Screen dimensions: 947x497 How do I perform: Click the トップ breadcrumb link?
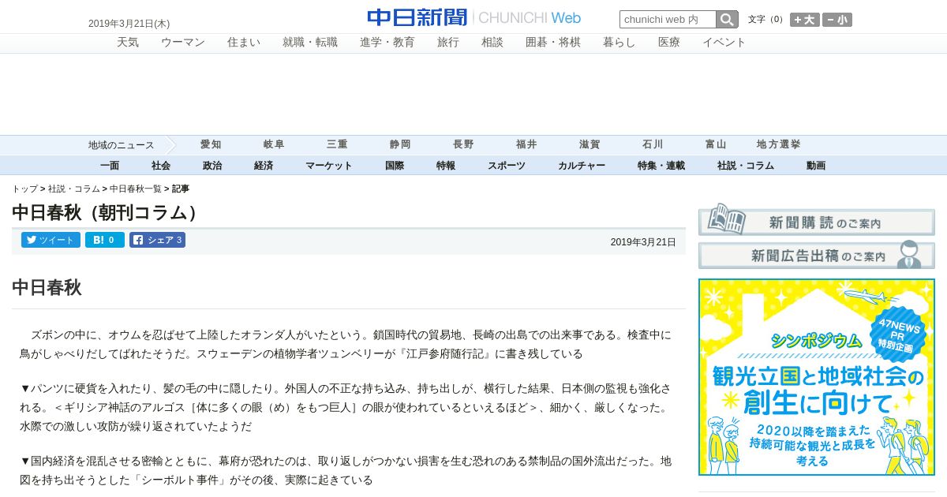(24, 189)
